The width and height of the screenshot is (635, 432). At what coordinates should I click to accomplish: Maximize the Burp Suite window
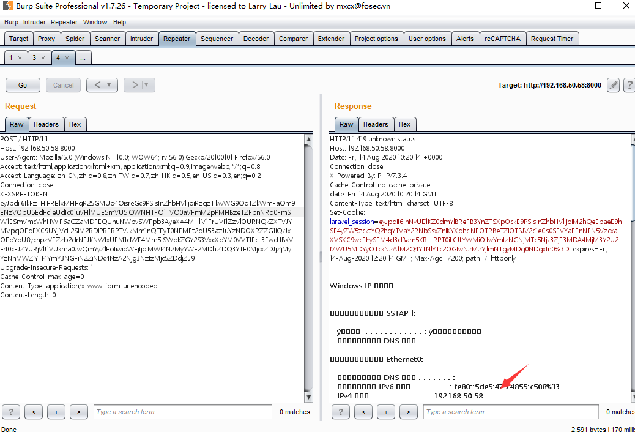[598, 6]
